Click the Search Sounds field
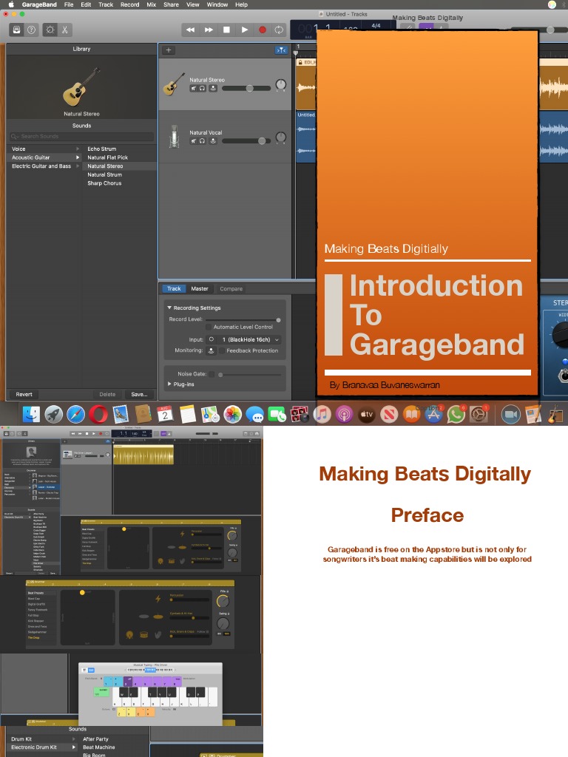 point(81,137)
